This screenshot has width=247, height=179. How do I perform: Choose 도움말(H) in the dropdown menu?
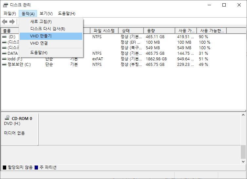pyautogui.click(x=51, y=53)
